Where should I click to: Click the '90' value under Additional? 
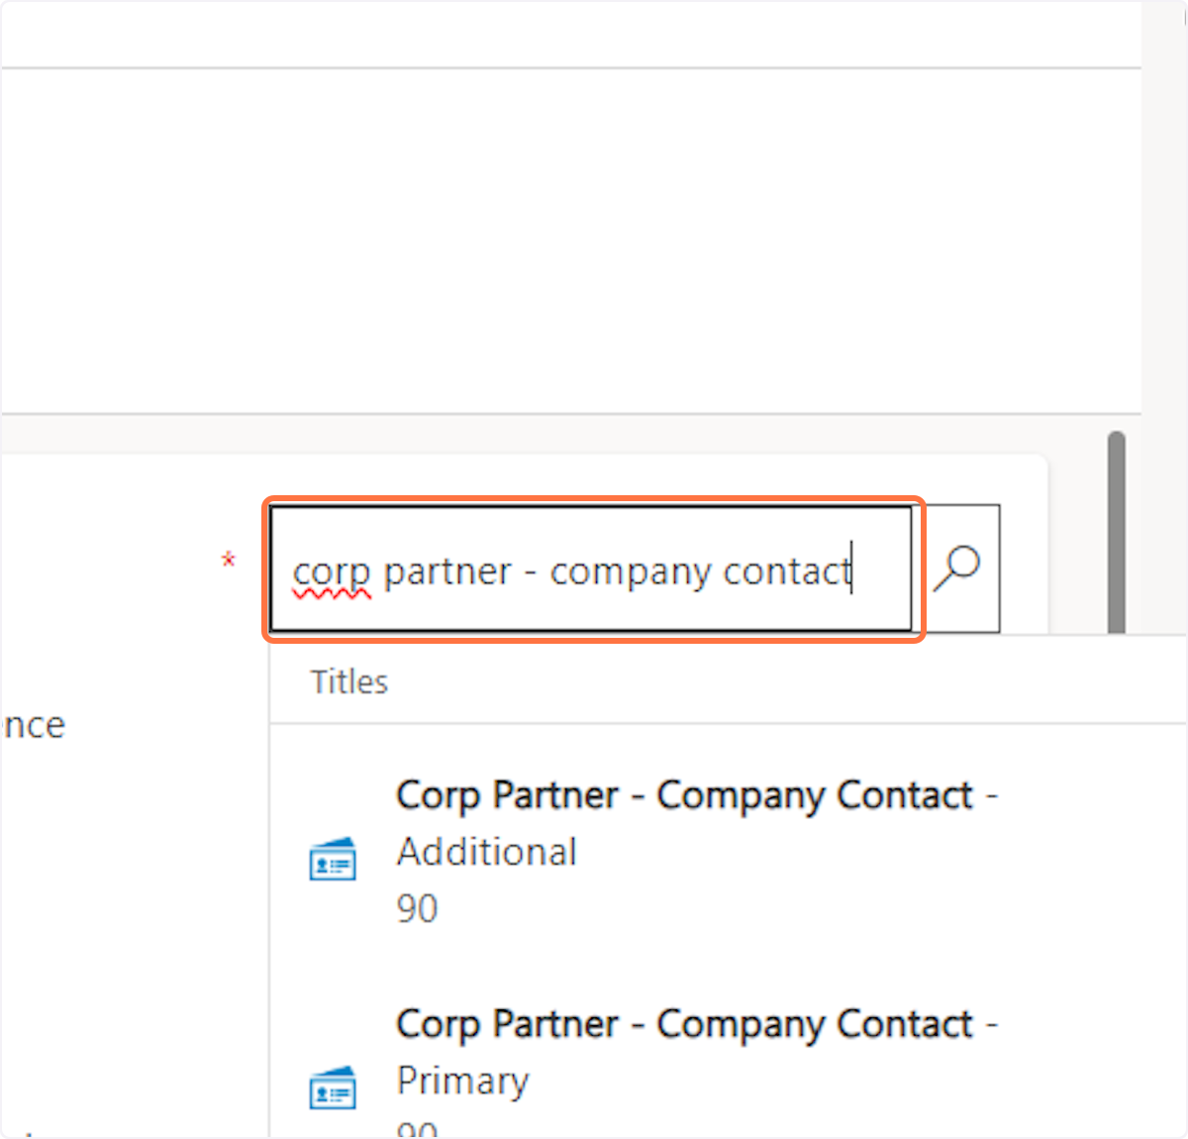click(417, 908)
